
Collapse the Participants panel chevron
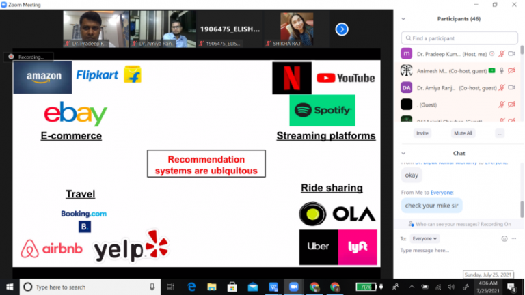click(403, 19)
